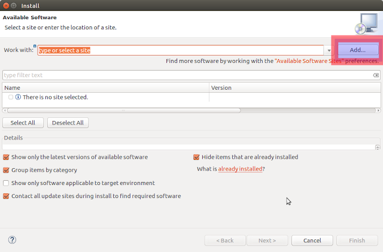Click the left scroll arrow of the list

point(5,111)
